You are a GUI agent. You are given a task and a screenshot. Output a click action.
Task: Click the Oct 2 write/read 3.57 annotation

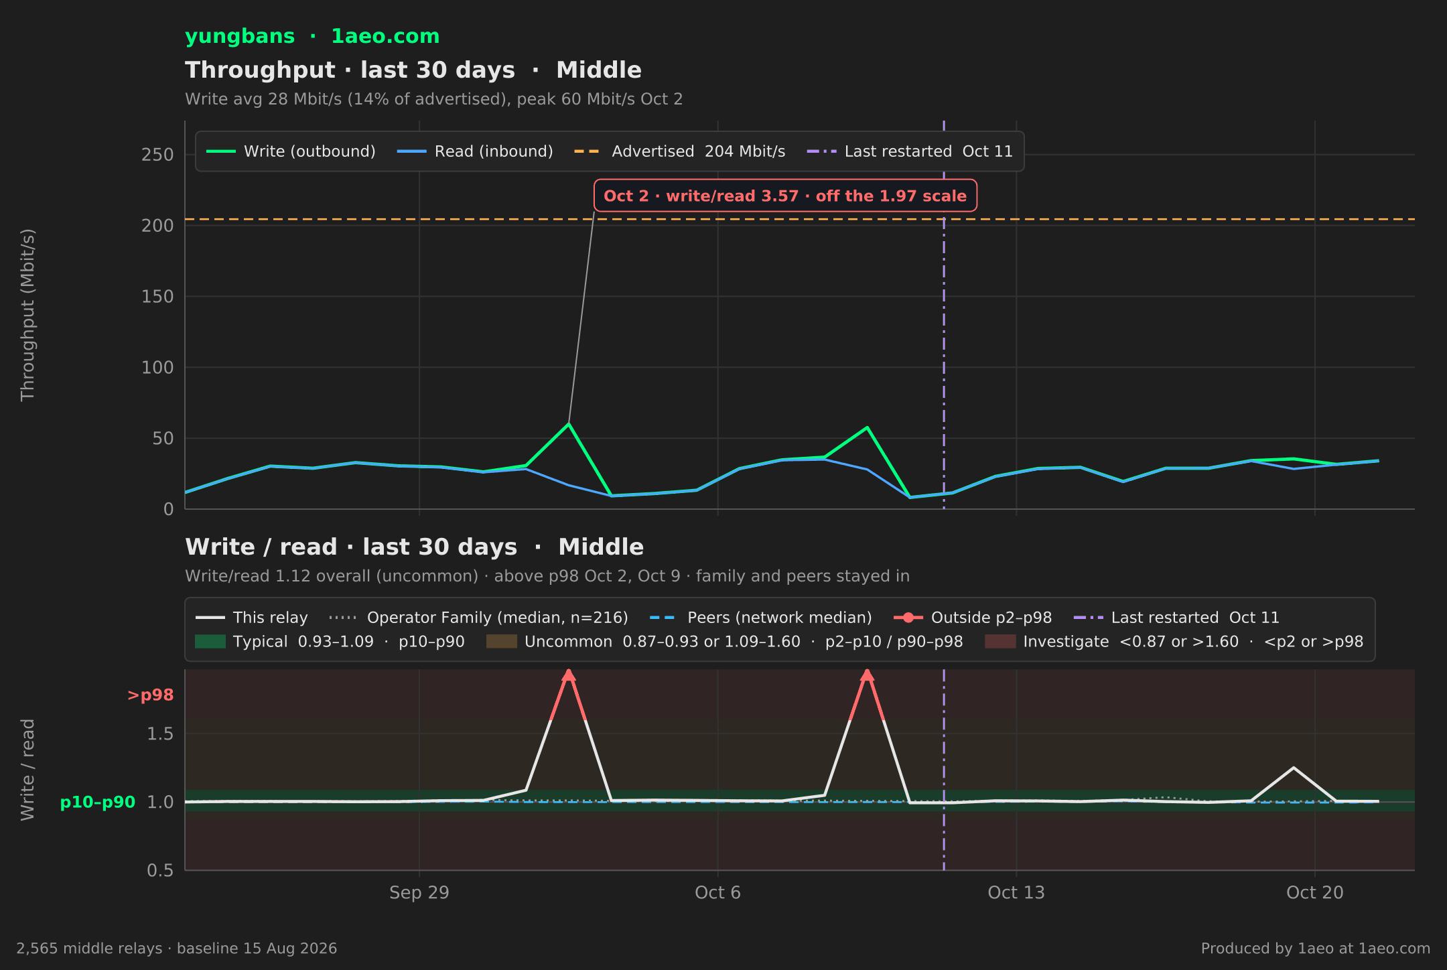(785, 196)
